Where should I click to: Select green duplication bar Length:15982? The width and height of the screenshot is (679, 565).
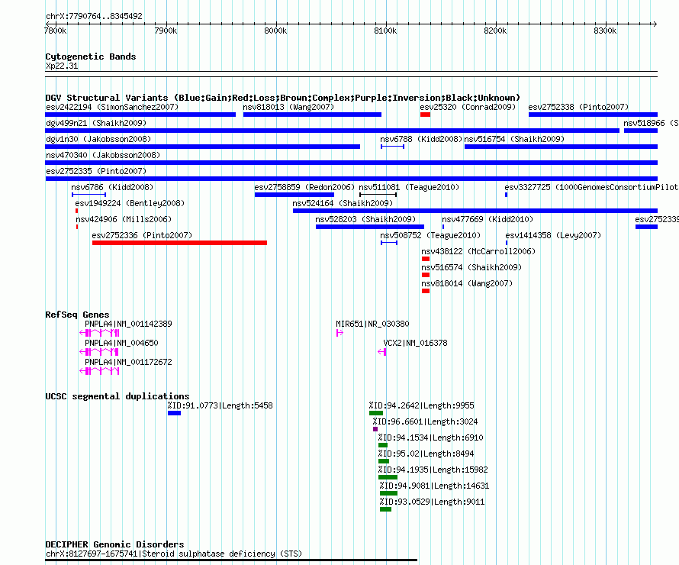point(388,477)
